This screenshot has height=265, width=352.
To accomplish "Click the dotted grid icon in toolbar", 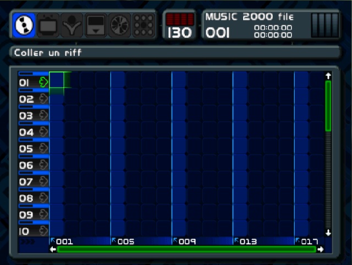I will pos(143,25).
